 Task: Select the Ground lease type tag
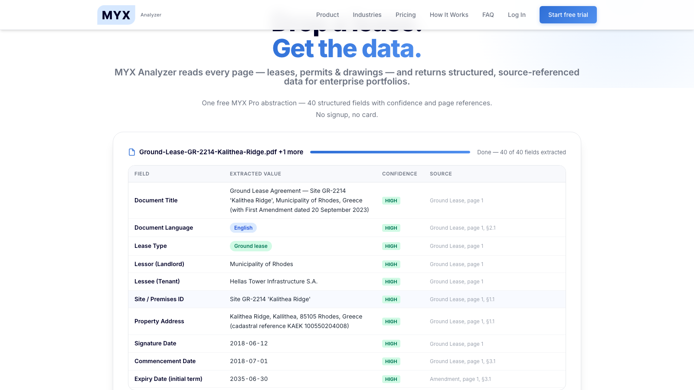tap(251, 246)
